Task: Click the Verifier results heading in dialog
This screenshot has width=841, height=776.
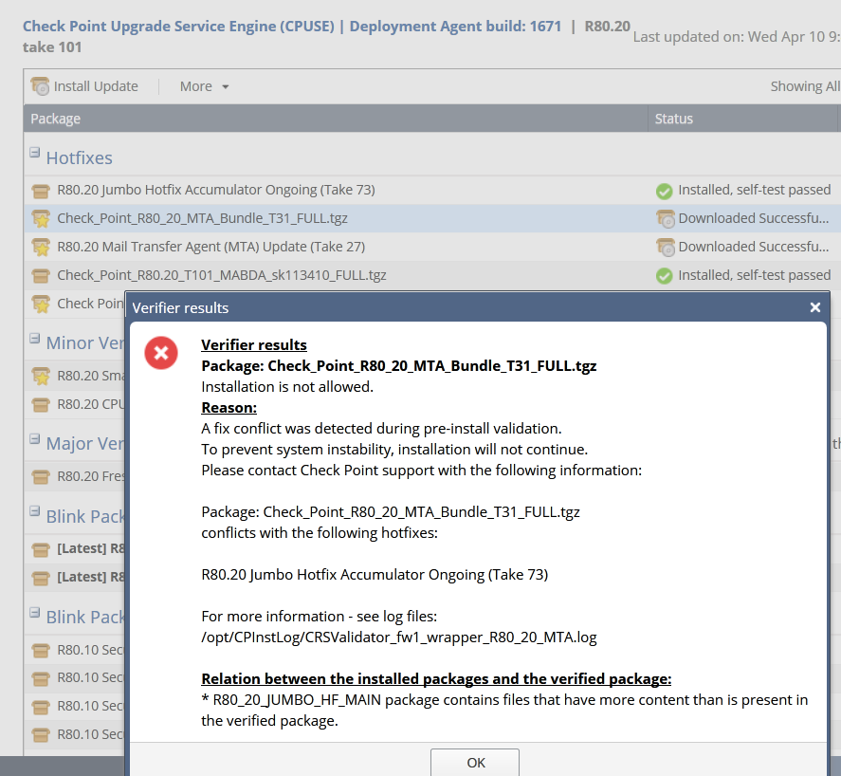Action: pyautogui.click(x=254, y=344)
